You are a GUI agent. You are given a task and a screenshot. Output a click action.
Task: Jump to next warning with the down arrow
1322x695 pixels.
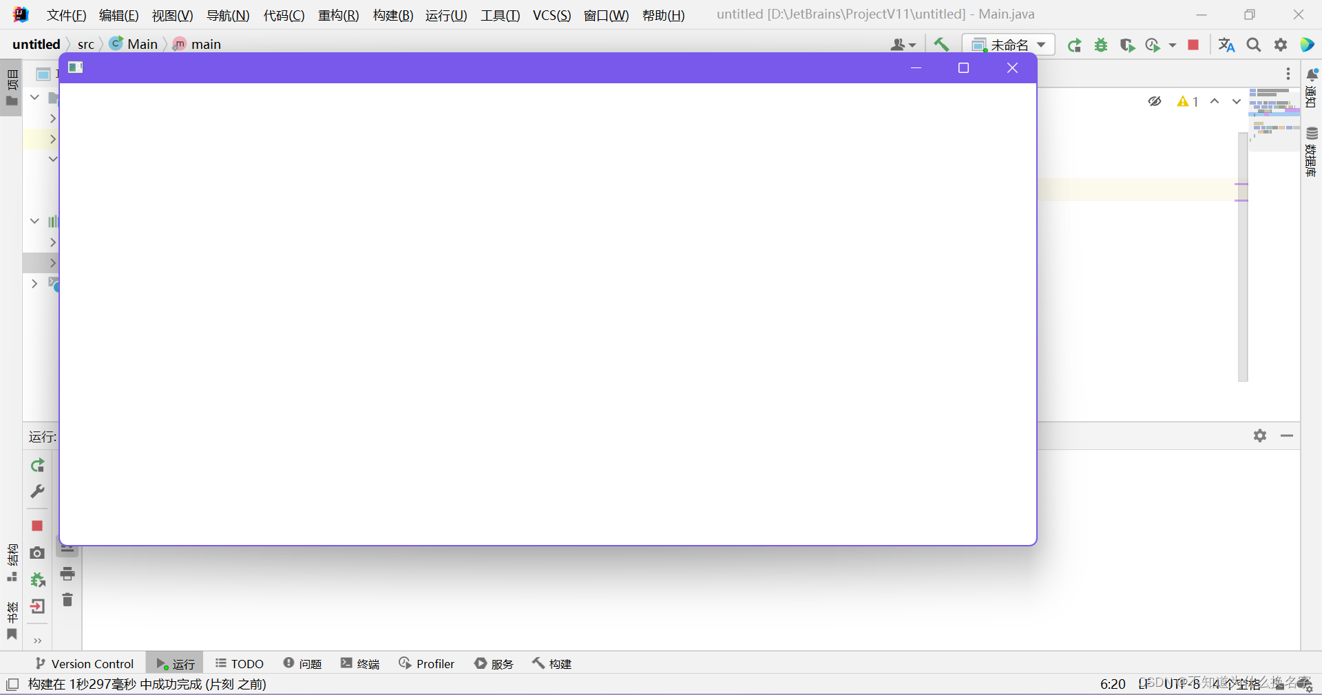[x=1236, y=101]
